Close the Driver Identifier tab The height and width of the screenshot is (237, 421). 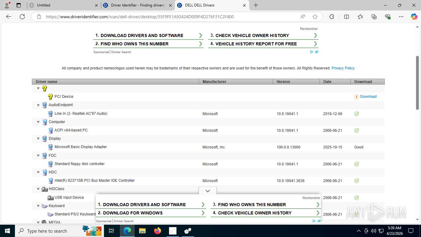click(x=170, y=5)
